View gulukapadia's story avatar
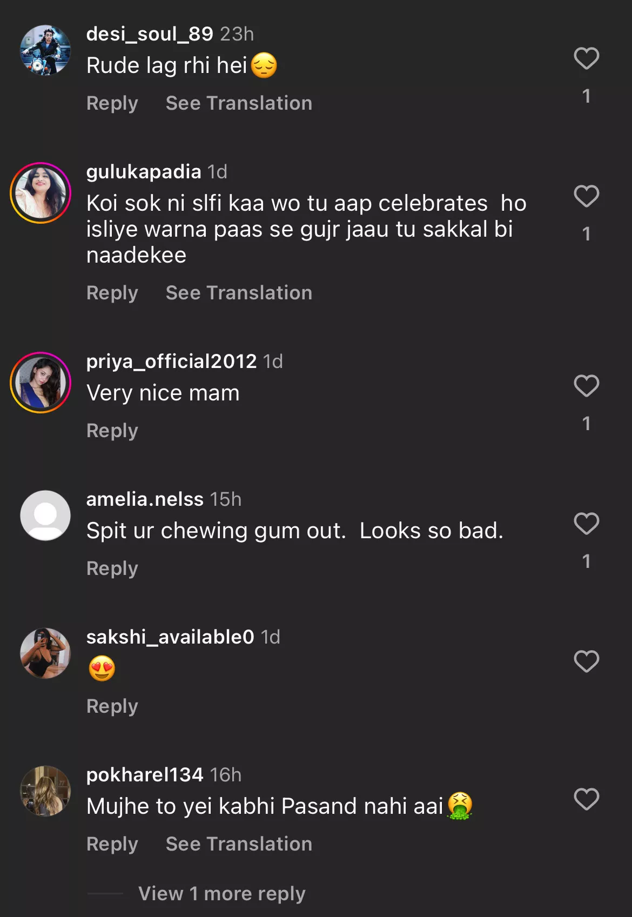Screen dimensions: 632x917 (x=41, y=193)
